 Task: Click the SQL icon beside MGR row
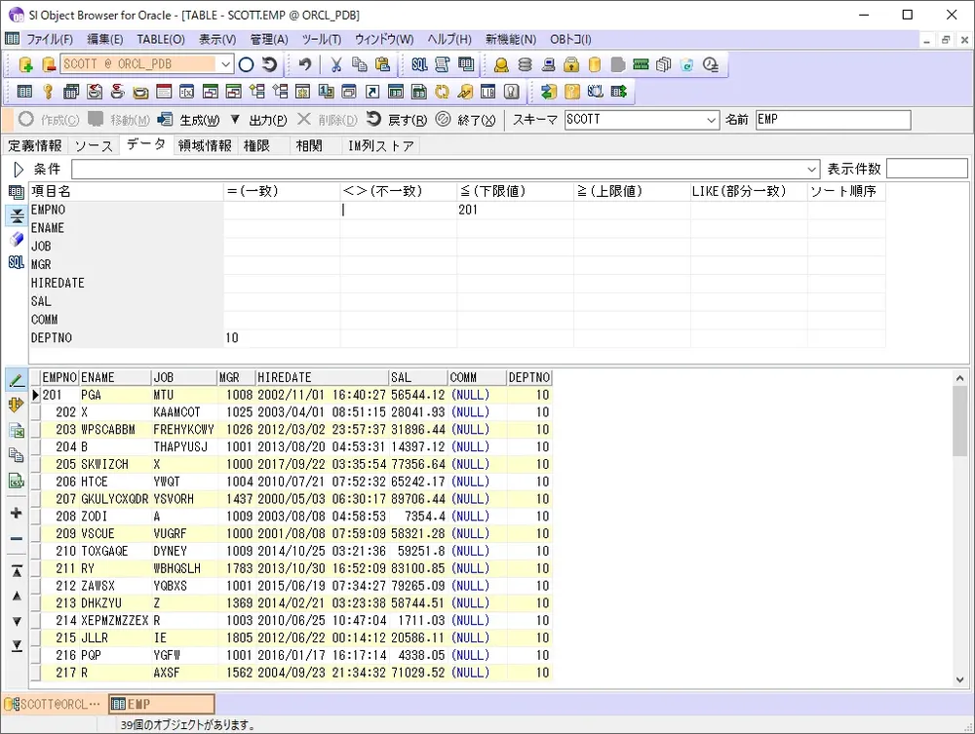point(17,262)
